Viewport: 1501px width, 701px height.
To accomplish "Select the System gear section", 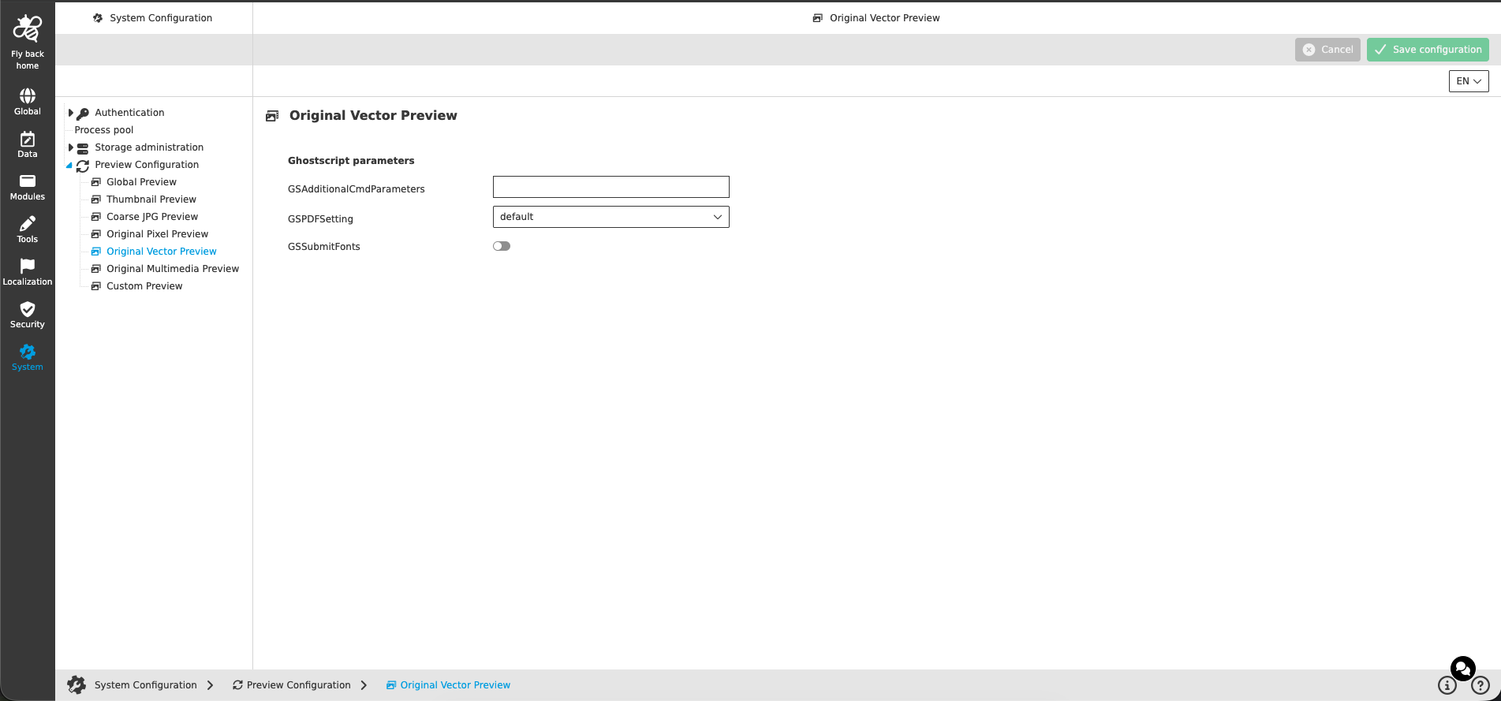I will pos(28,357).
